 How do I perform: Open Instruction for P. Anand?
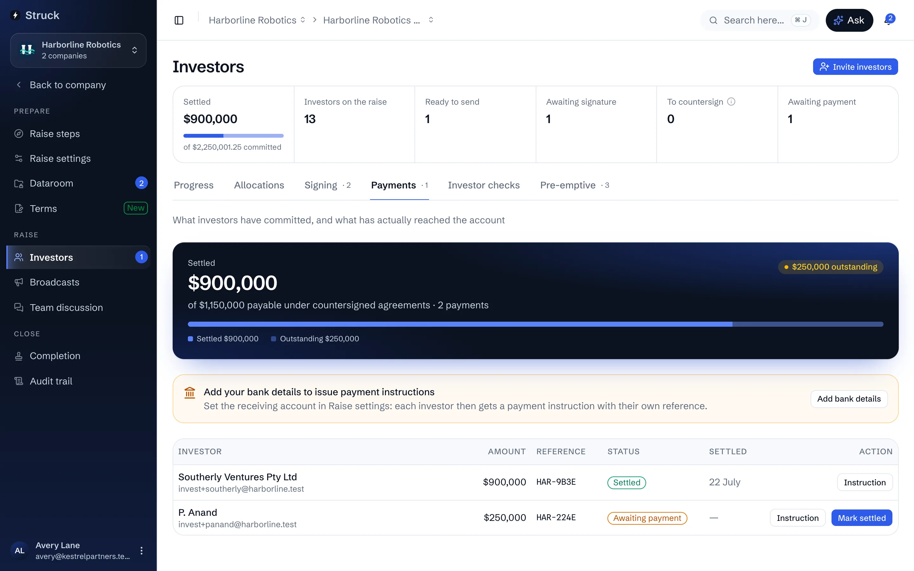[x=797, y=518]
